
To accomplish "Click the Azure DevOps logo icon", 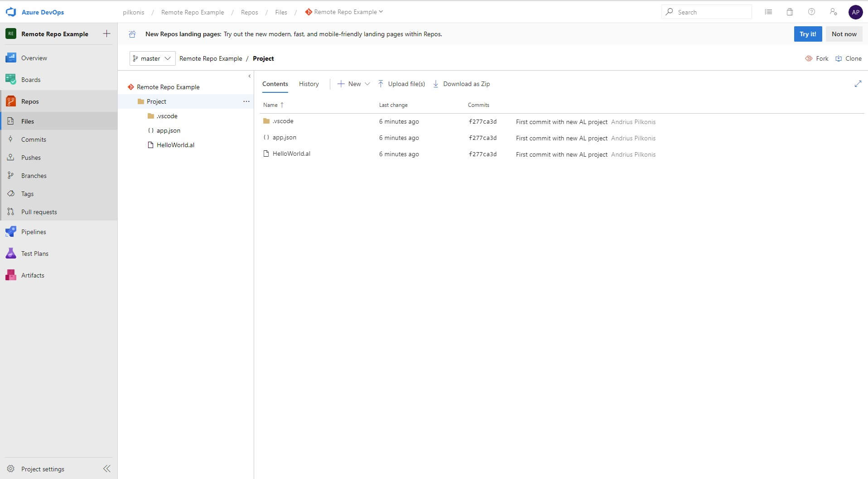I will point(11,12).
